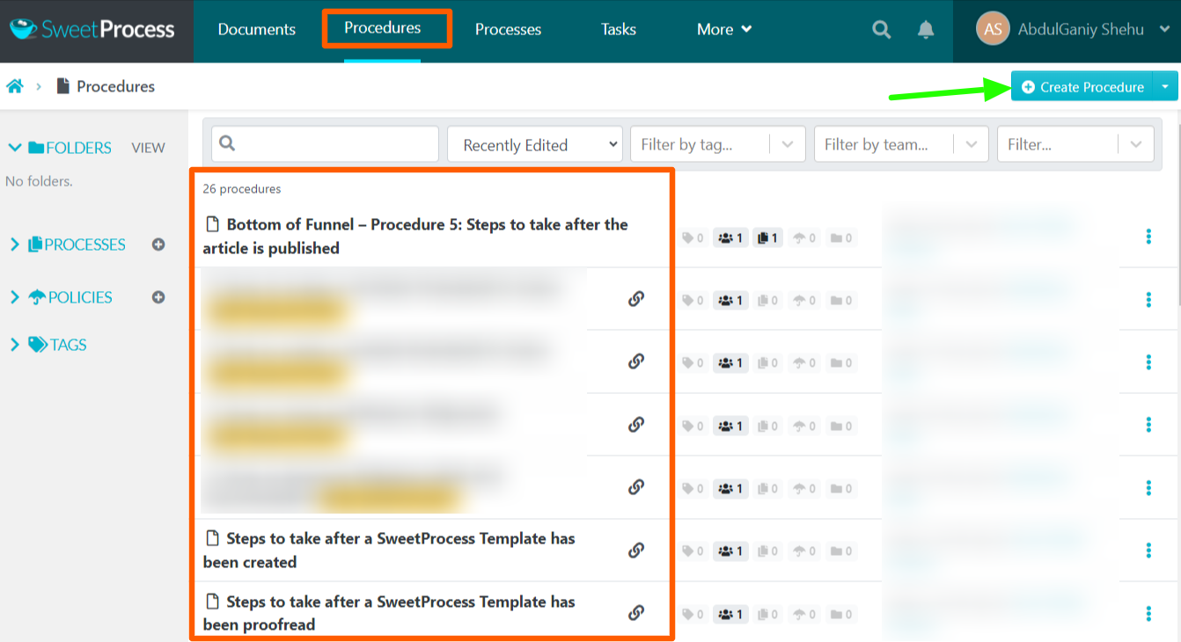Screen dimensions: 1181x642
Task: Focus the procedures search field
Action: [325, 144]
